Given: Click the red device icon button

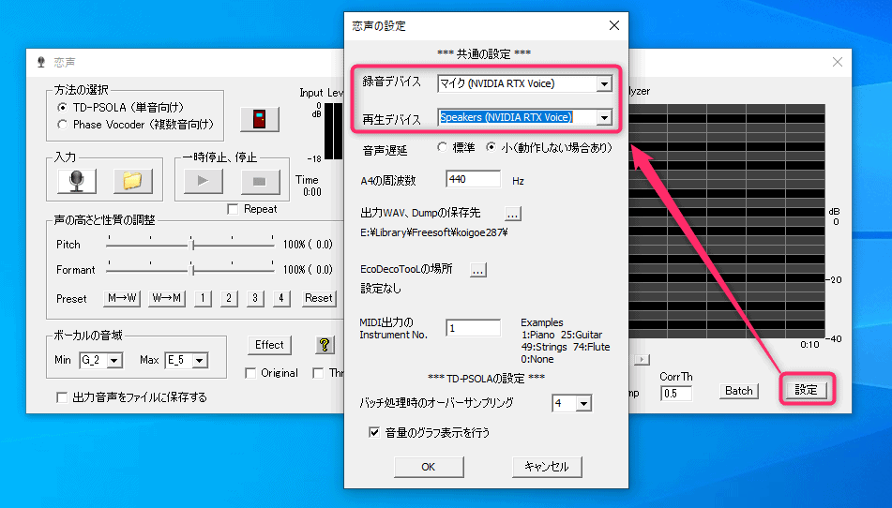Looking at the screenshot, I should pos(260,119).
